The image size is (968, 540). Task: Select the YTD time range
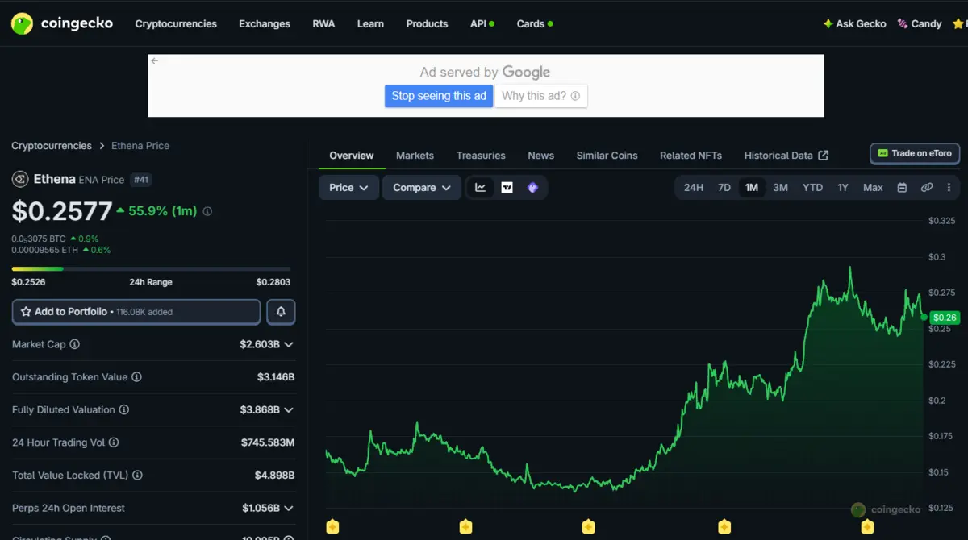pyautogui.click(x=812, y=188)
